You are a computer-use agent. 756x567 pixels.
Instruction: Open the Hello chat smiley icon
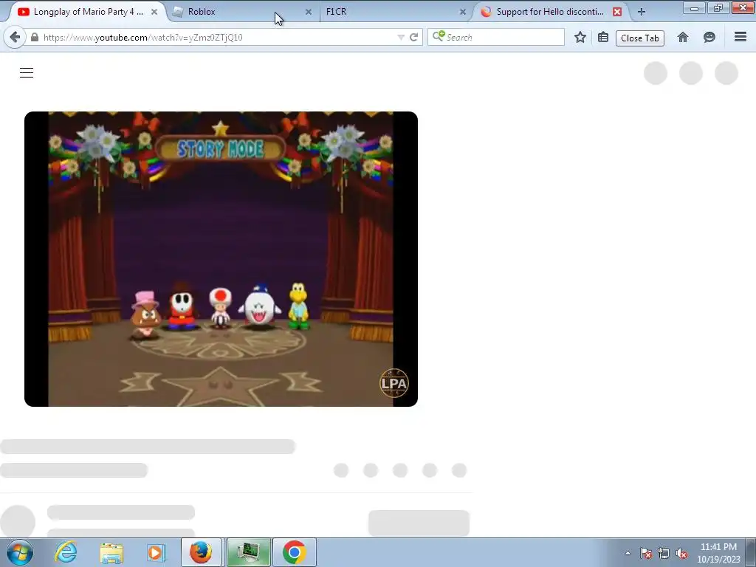pyautogui.click(x=709, y=37)
